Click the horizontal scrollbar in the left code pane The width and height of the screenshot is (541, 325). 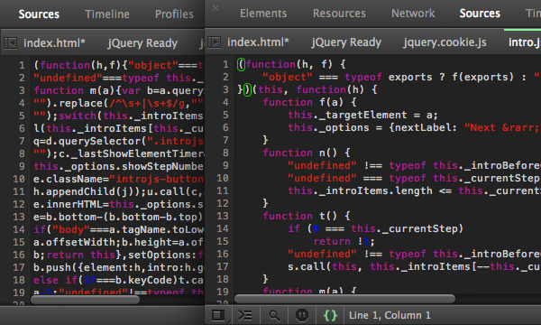click(x=86, y=300)
